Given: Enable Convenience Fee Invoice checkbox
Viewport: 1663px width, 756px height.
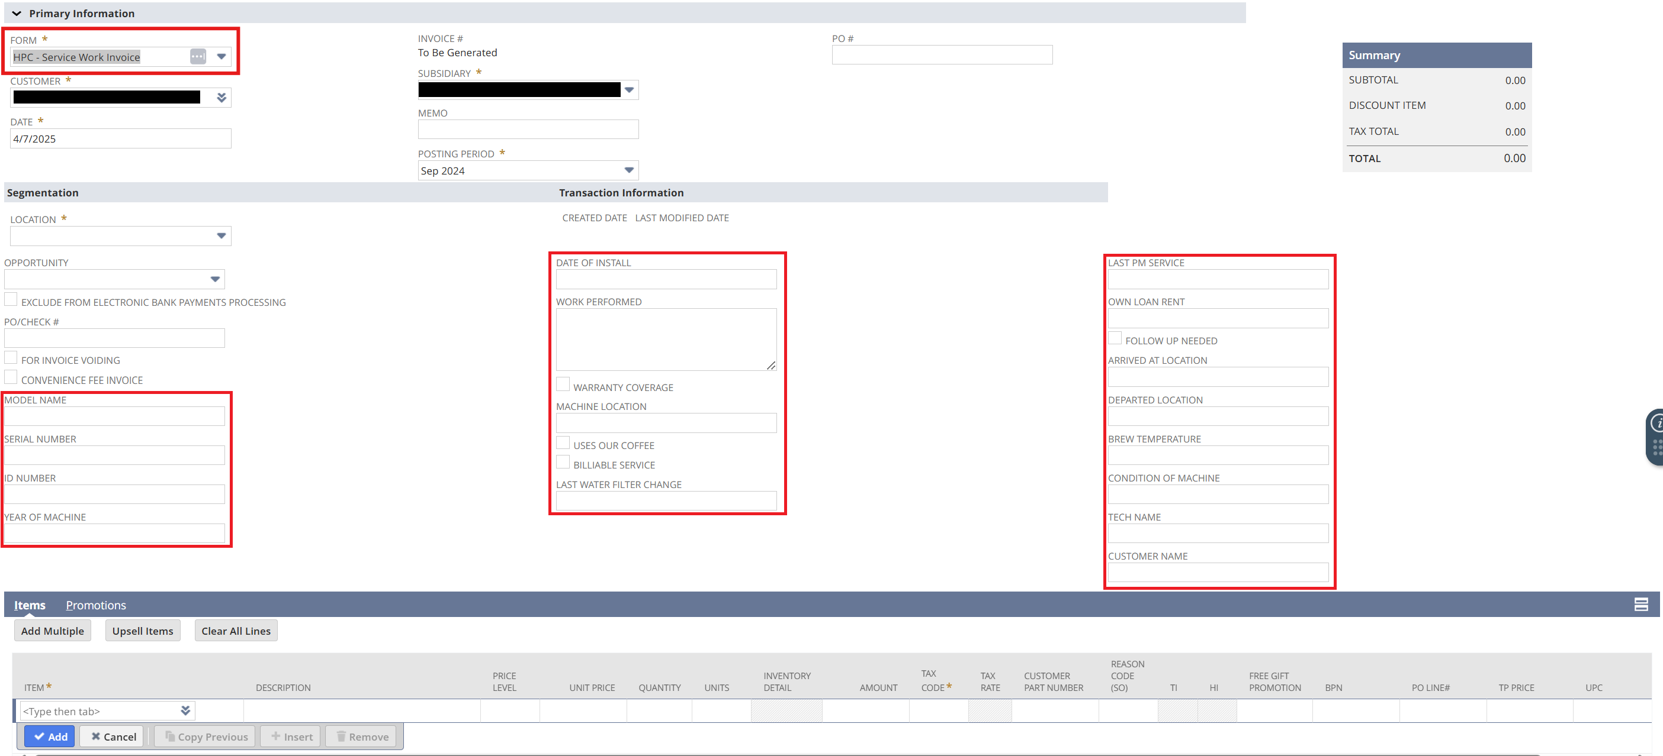Looking at the screenshot, I should pos(11,377).
